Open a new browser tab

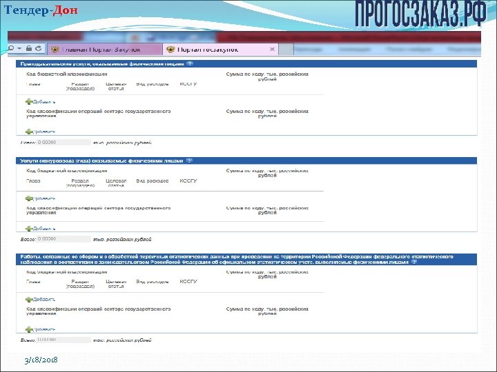(x=286, y=50)
